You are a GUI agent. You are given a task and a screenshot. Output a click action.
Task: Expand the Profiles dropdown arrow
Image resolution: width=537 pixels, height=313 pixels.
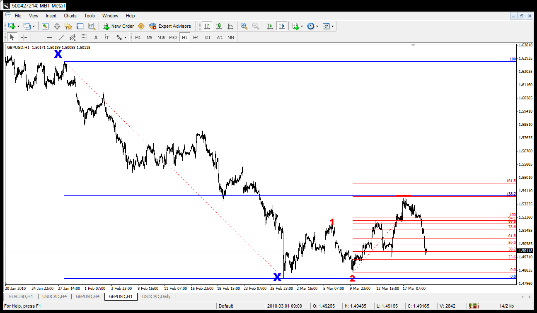[34, 26]
